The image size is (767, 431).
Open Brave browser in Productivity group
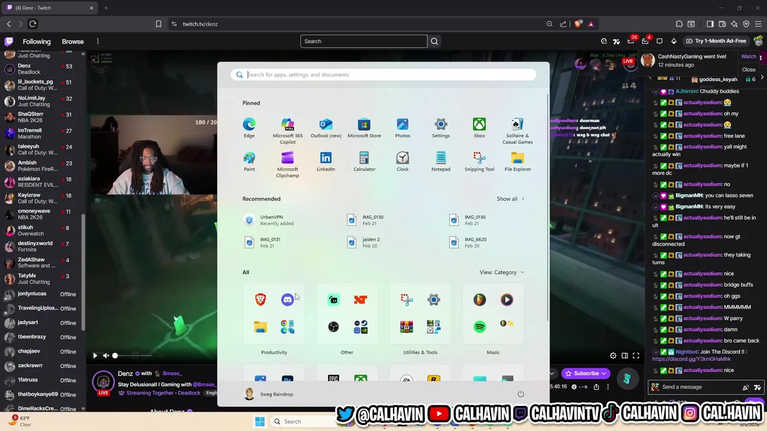pyautogui.click(x=261, y=299)
